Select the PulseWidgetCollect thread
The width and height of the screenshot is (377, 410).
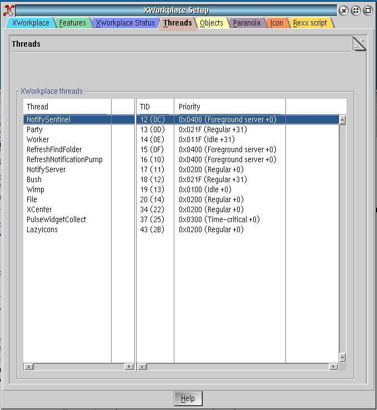click(x=56, y=219)
